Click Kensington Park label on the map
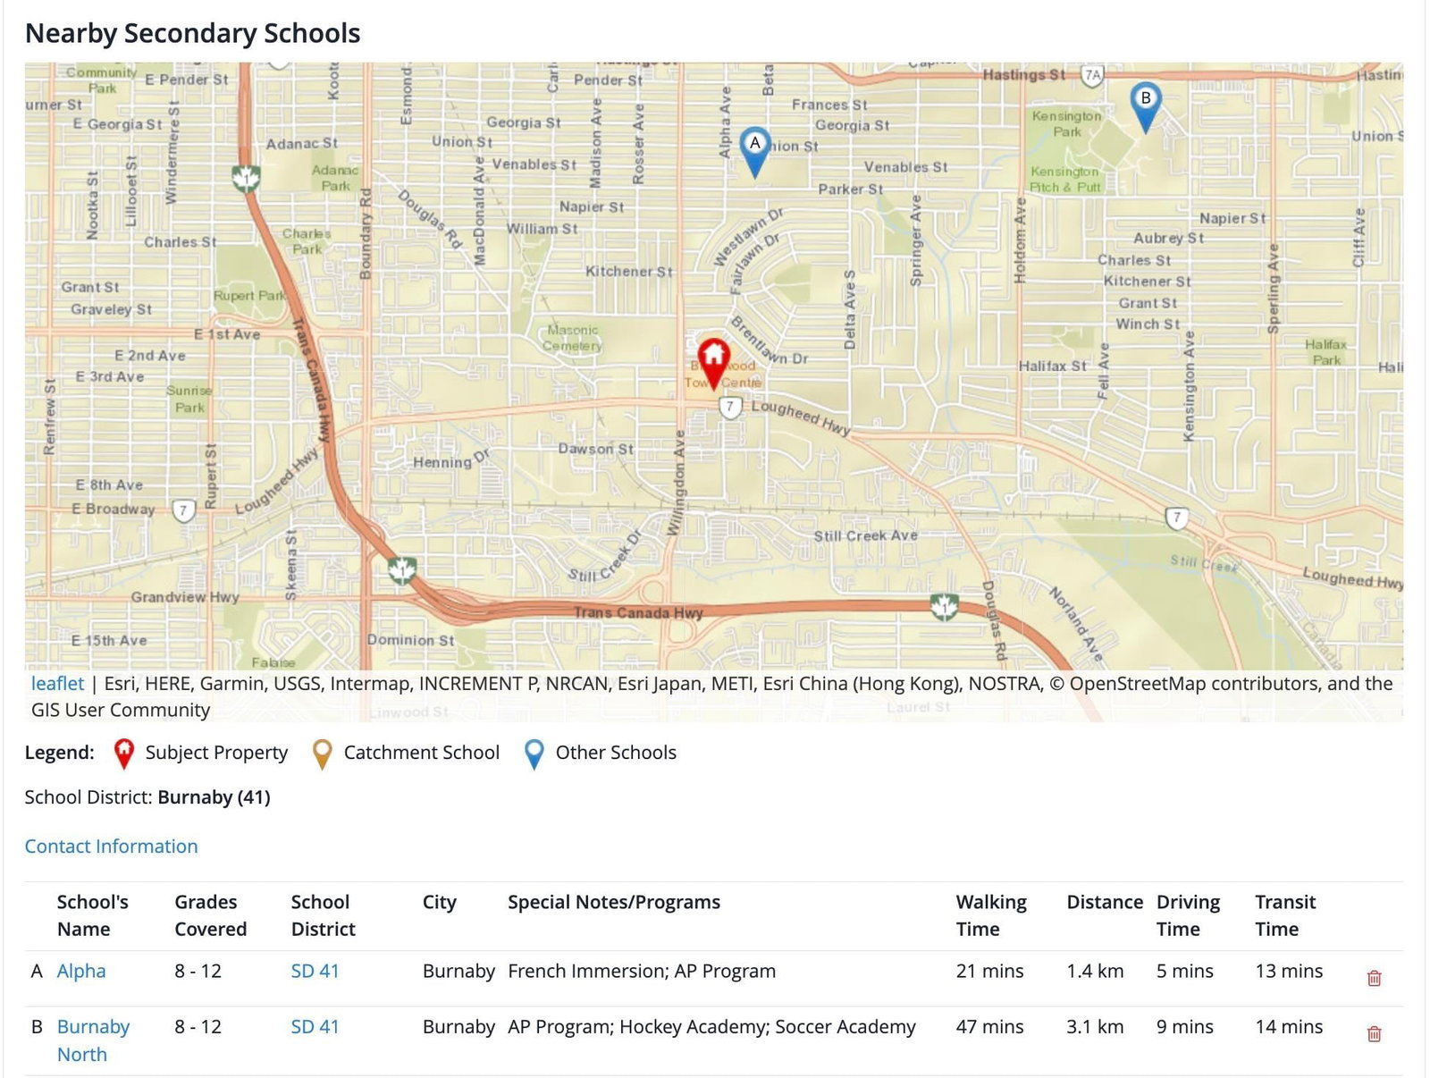 point(1066,123)
